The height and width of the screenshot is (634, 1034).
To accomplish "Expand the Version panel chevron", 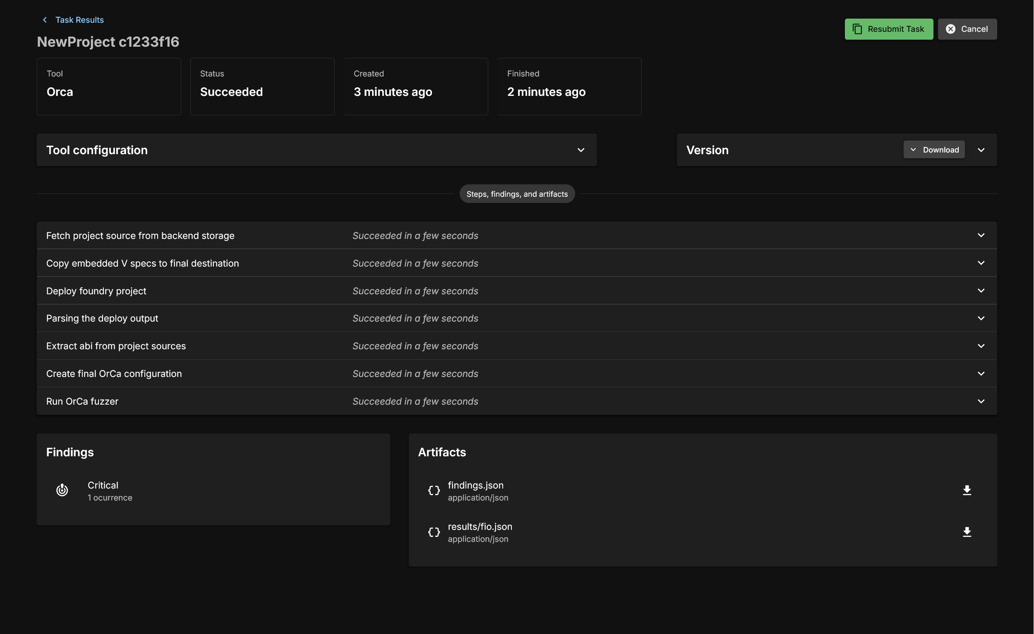I will 981,150.
